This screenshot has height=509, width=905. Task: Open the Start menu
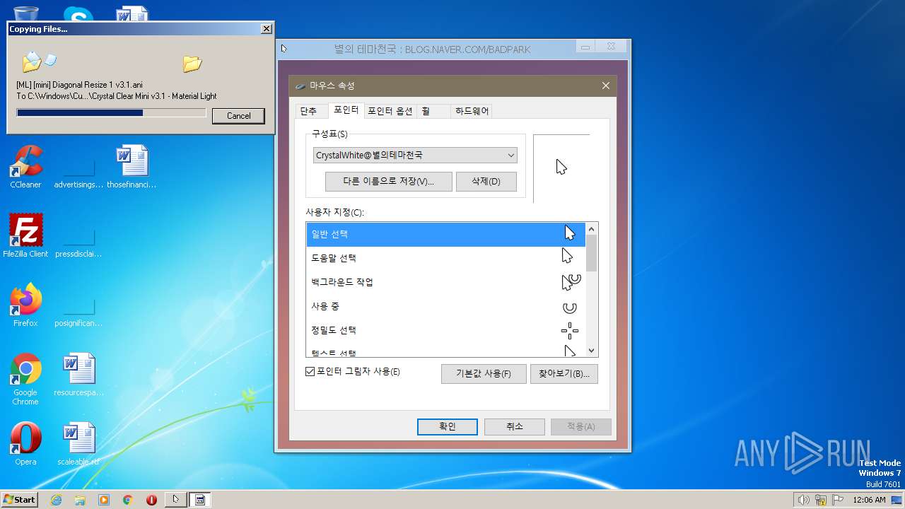[x=20, y=499]
